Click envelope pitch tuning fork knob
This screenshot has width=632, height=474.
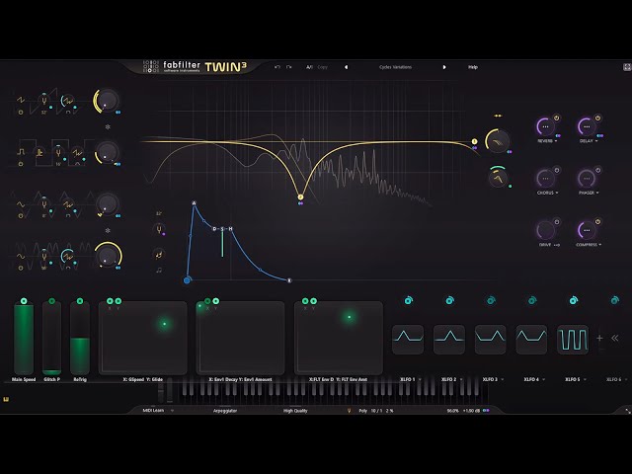pos(159,230)
